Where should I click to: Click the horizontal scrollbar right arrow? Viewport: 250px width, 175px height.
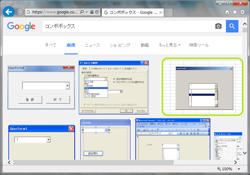click(236, 162)
